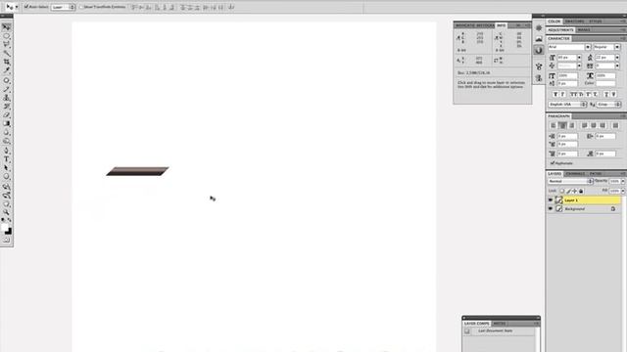Click the text Color swatch in Character panel
627x352 pixels.
605,83
